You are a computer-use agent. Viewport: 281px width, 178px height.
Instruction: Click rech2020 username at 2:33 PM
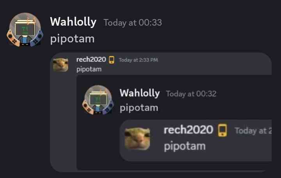coord(91,59)
